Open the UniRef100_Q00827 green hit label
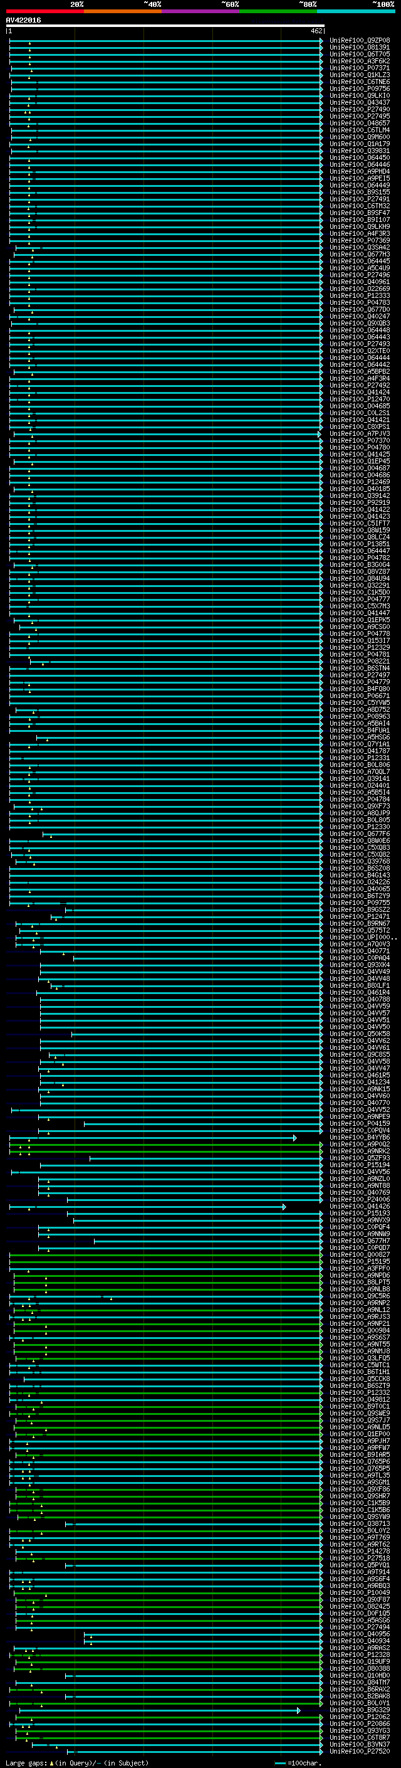This screenshot has width=401, height=1768. tap(360, 1254)
